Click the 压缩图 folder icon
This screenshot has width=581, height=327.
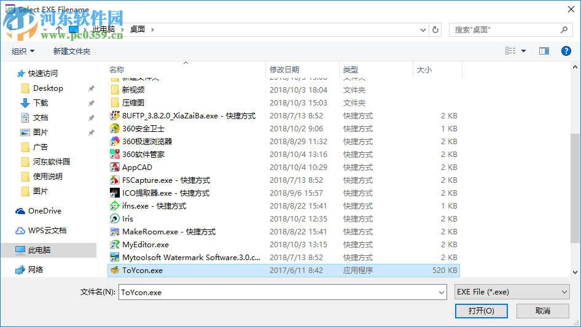[x=115, y=103]
